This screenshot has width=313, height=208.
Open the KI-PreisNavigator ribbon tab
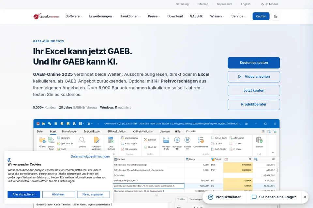point(143,131)
